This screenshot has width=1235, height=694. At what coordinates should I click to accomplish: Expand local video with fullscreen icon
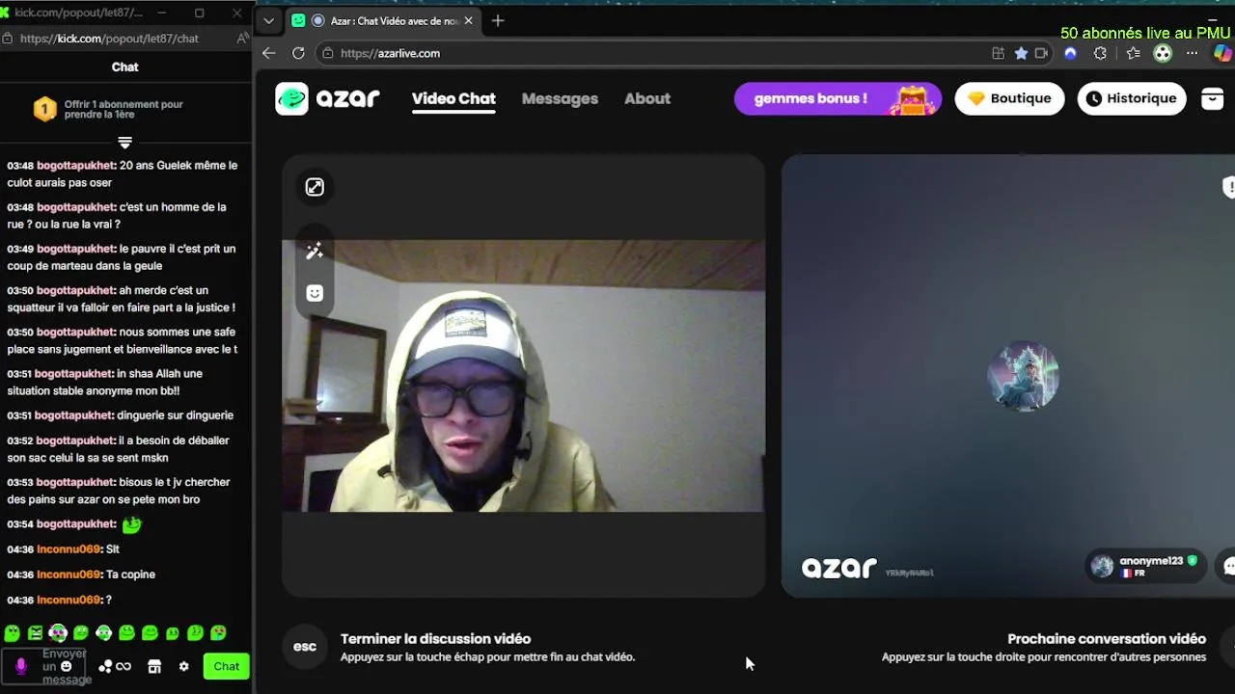point(315,187)
